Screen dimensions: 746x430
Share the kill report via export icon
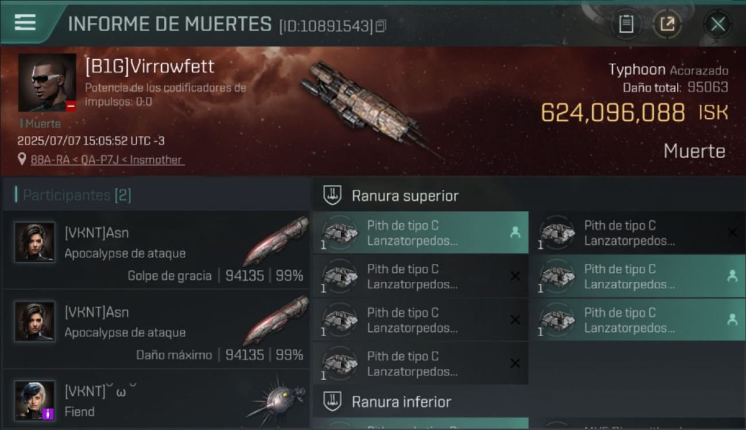[x=667, y=24]
